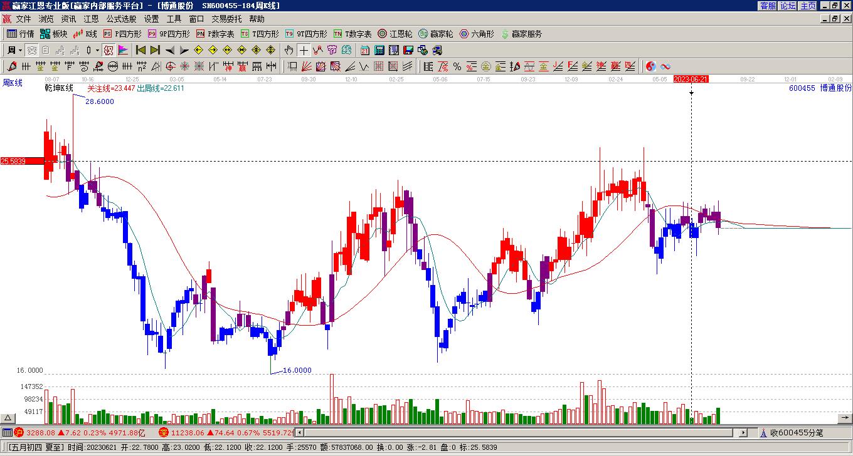Click the yellow diamond right-arrow icon
This screenshot has height=456, width=853.
pos(213,50)
